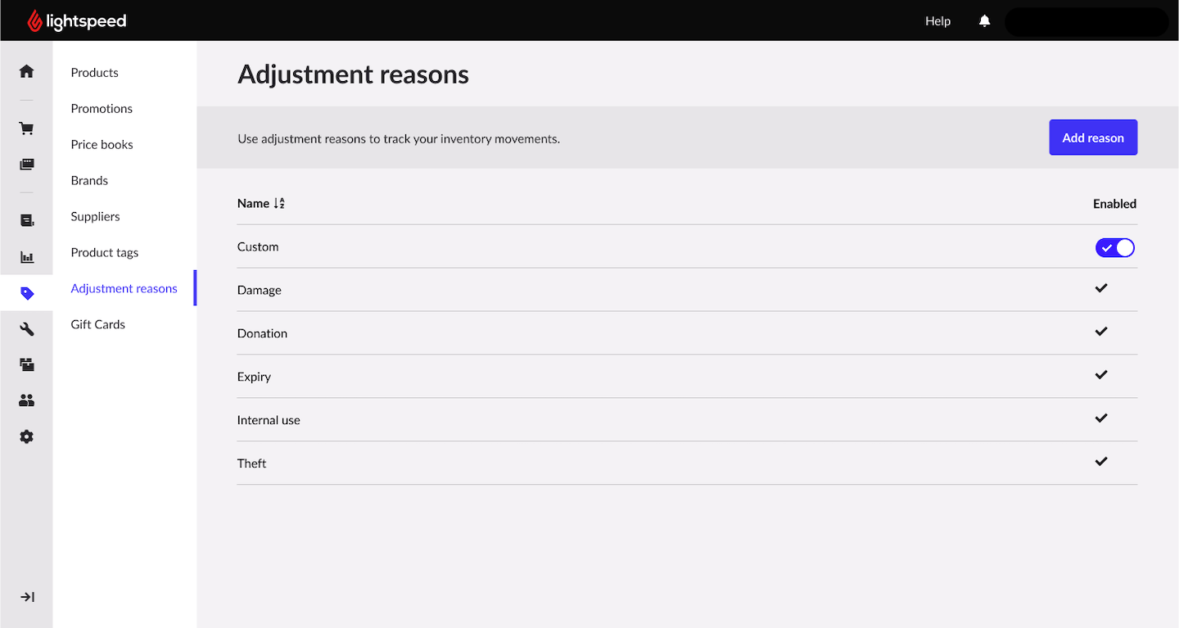1179x628 pixels.
Task: Open the Inventory boxes icon
Action: pyautogui.click(x=26, y=365)
